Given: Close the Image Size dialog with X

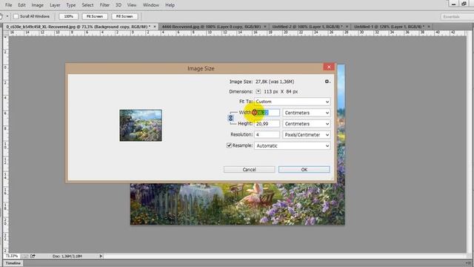Looking at the screenshot, I should pos(329,67).
